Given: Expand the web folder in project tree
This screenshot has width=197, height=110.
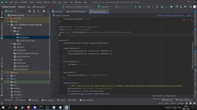Looking at the screenshot, I should (8, 85).
